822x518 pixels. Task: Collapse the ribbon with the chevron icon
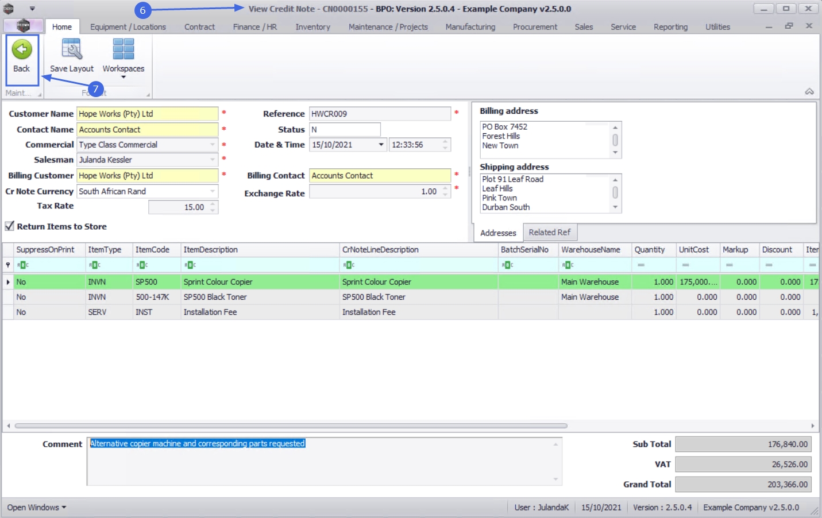(x=809, y=92)
